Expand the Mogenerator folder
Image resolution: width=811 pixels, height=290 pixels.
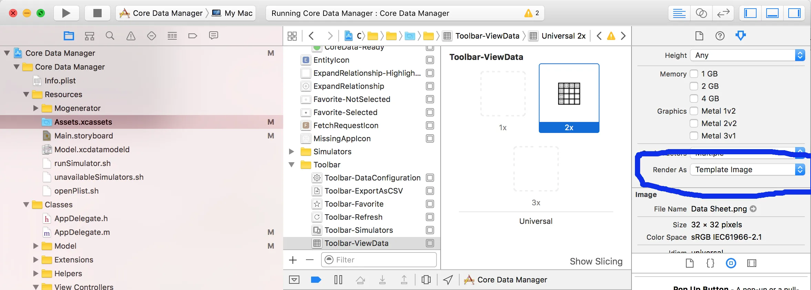[x=35, y=108]
